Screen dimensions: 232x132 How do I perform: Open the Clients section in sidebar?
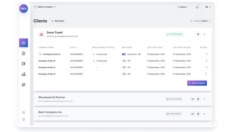click(24, 43)
